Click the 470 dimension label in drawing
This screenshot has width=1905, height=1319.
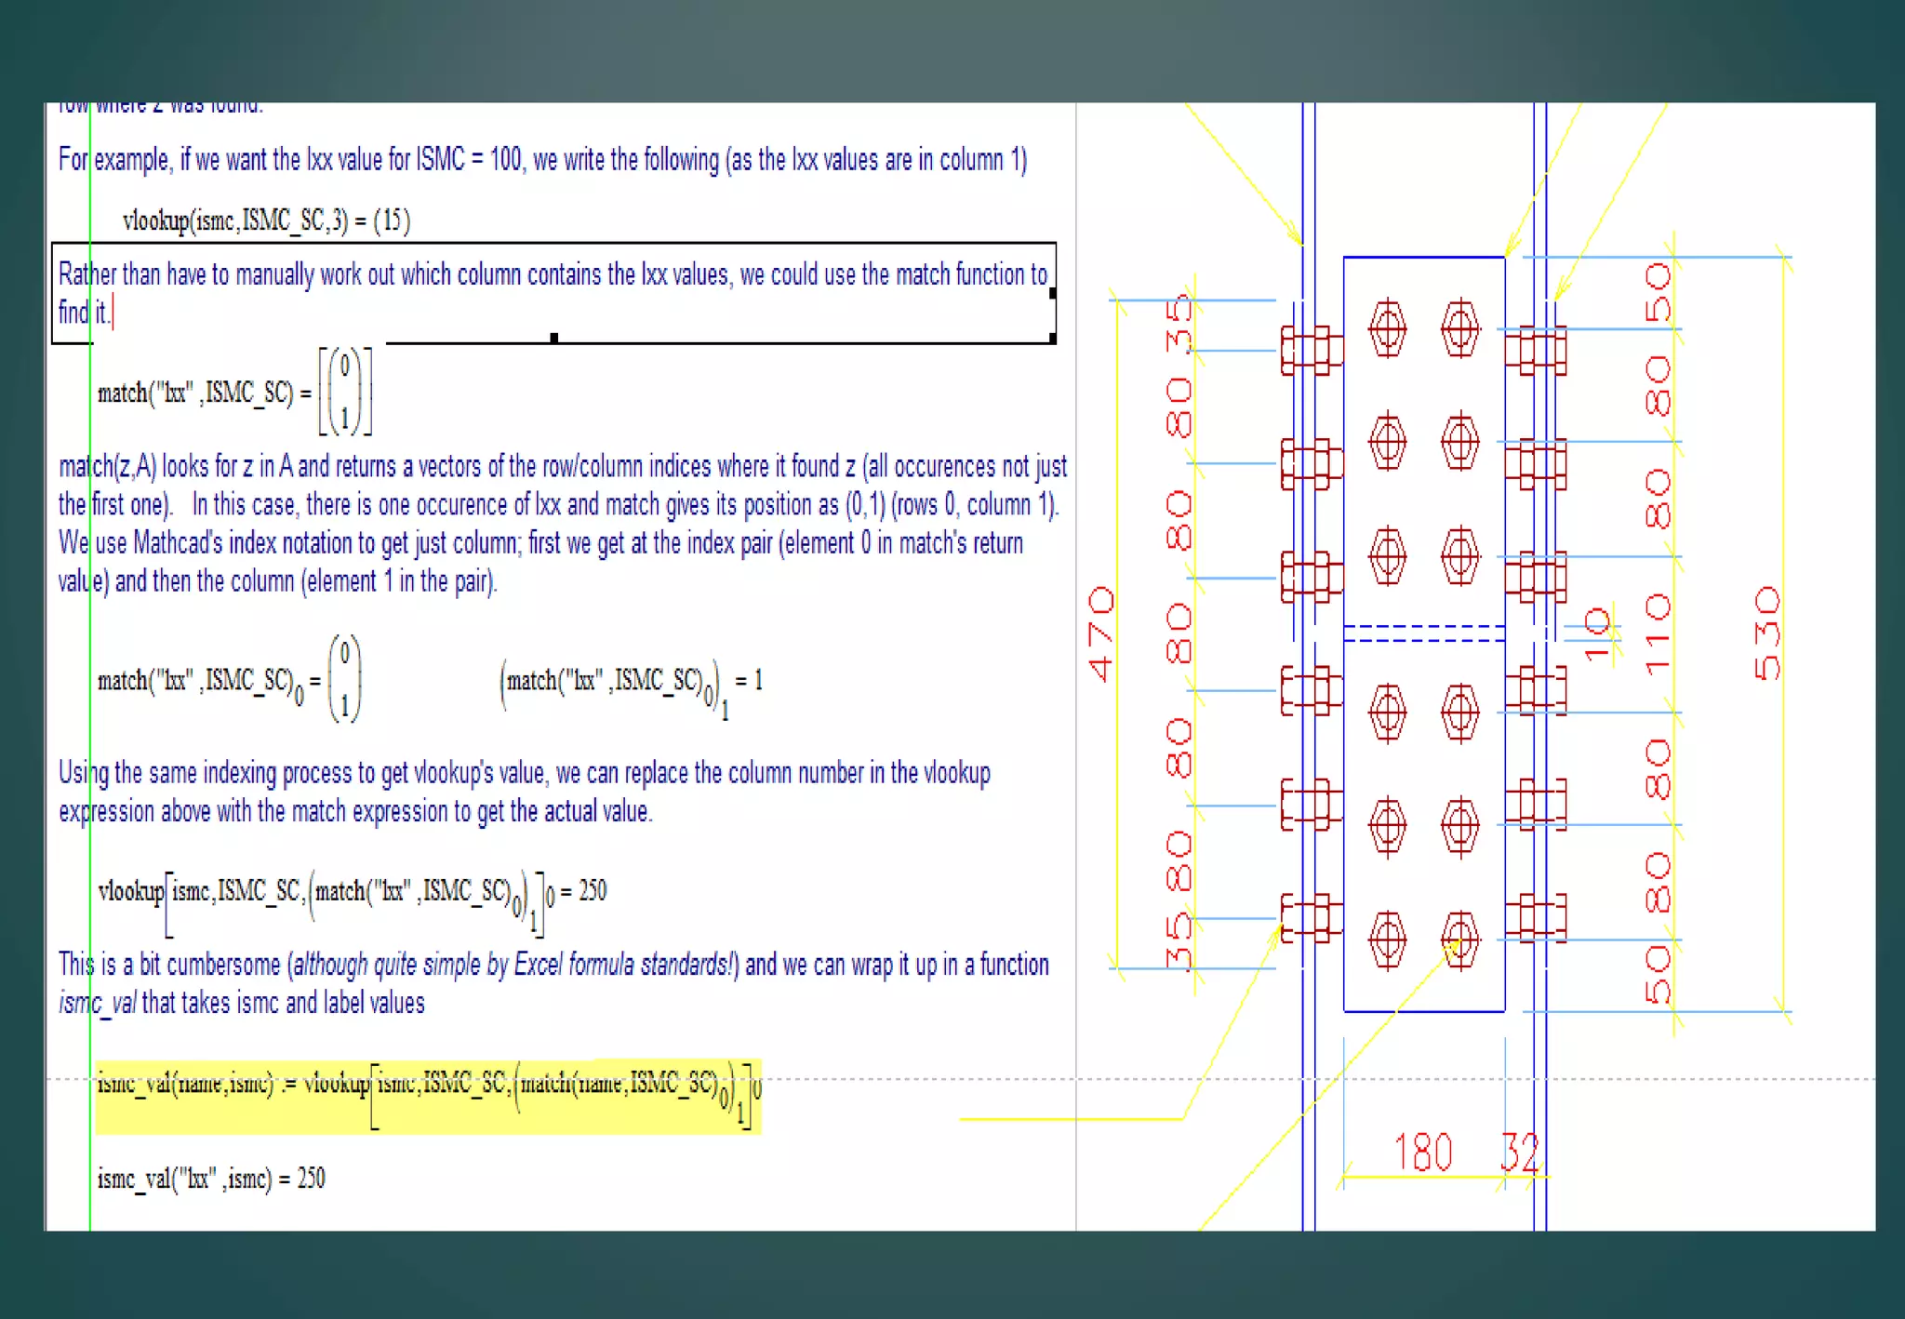coord(1100,633)
